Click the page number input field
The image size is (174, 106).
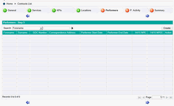(x=157, y=97)
